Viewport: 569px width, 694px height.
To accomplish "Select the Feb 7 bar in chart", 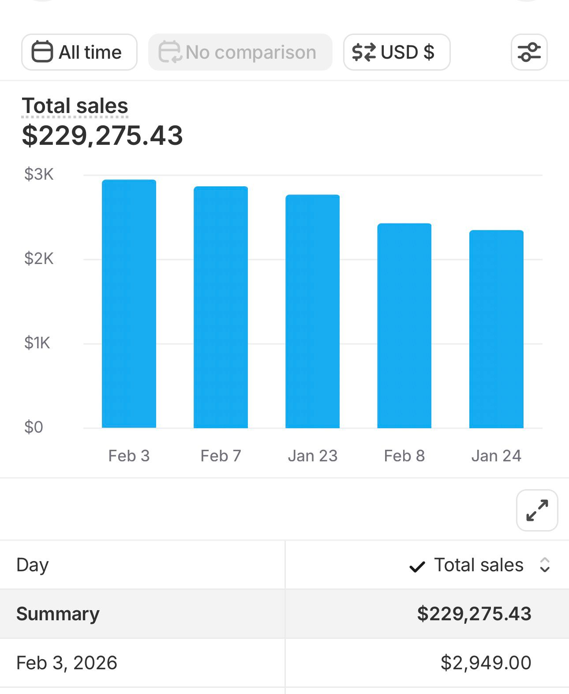I will pos(221,307).
